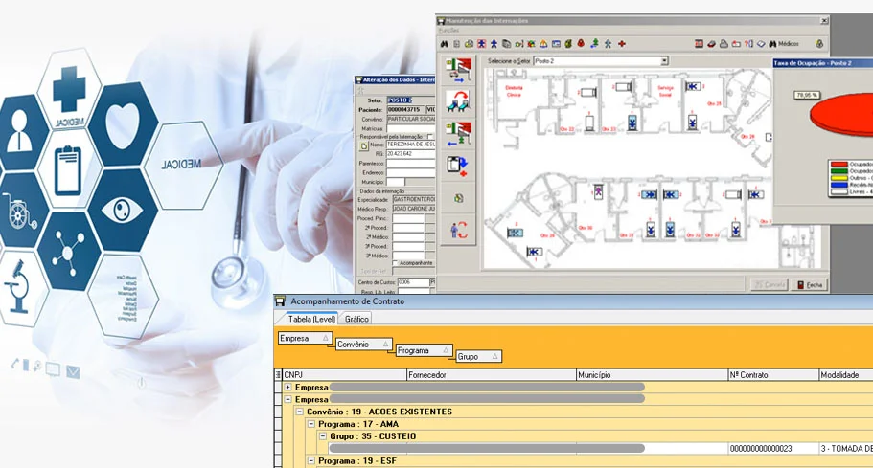Click the Cancela button
Screen dimensions: 873x468
pos(770,284)
